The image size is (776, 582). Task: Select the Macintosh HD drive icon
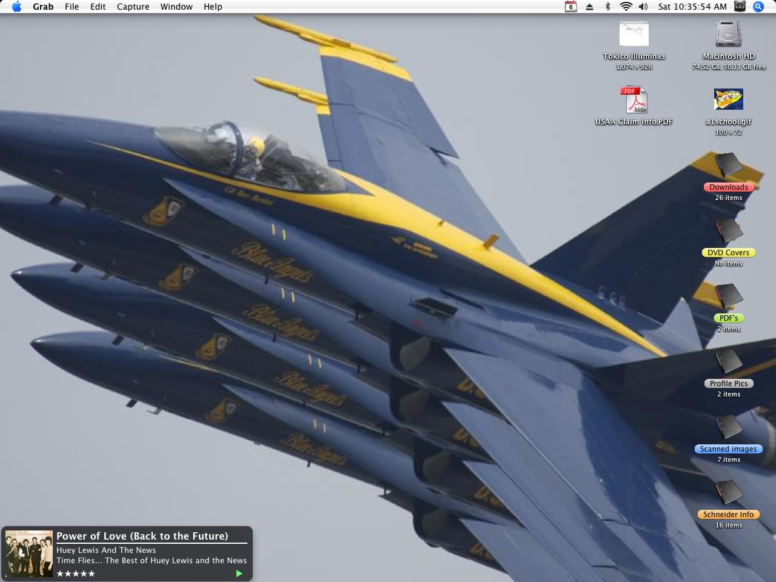729,33
